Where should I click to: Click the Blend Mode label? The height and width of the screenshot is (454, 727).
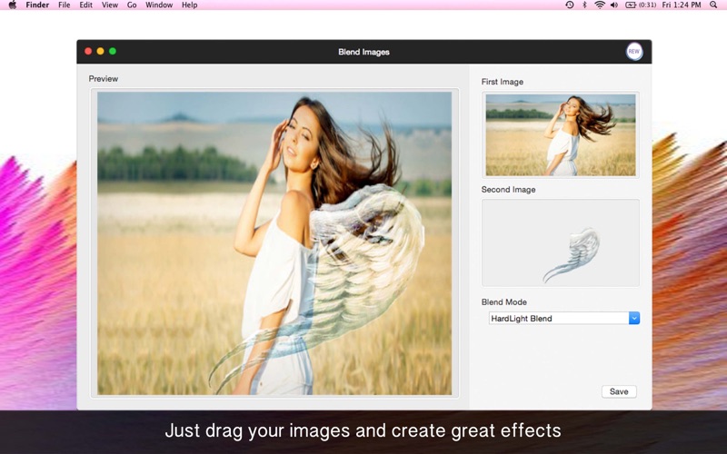click(504, 302)
